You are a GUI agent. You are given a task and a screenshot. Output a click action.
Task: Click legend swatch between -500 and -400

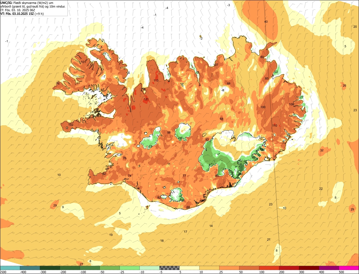10,268
